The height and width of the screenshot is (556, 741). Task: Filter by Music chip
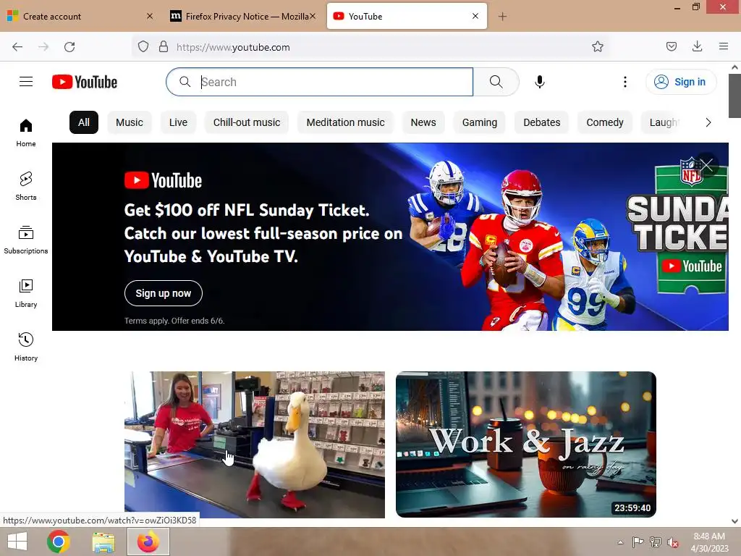(130, 122)
